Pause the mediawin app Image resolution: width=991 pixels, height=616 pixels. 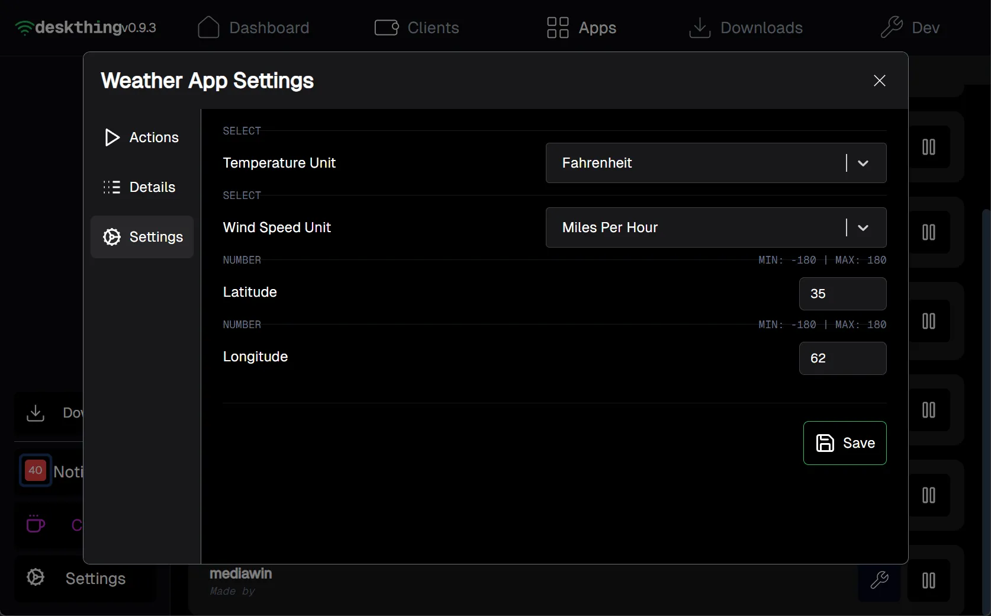point(929,580)
